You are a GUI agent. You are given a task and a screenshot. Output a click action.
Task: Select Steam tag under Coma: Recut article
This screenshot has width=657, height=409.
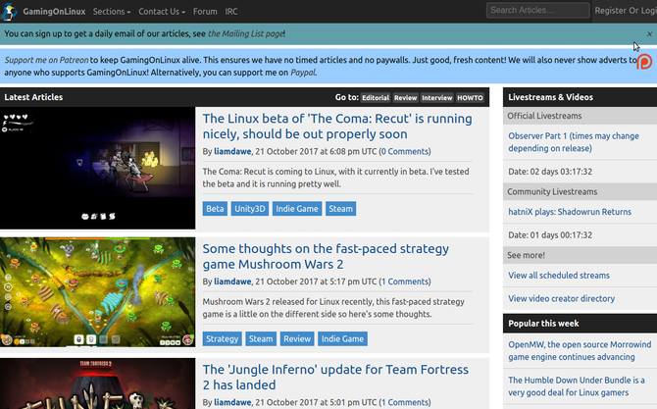click(x=340, y=209)
